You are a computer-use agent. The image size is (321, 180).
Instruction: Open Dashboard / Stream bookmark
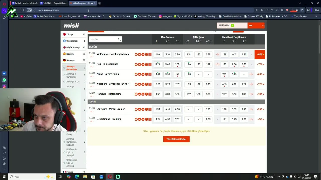point(145,16)
